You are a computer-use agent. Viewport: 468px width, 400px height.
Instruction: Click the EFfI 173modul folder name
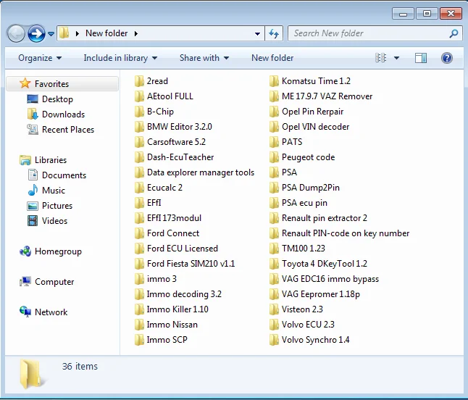pos(174,218)
